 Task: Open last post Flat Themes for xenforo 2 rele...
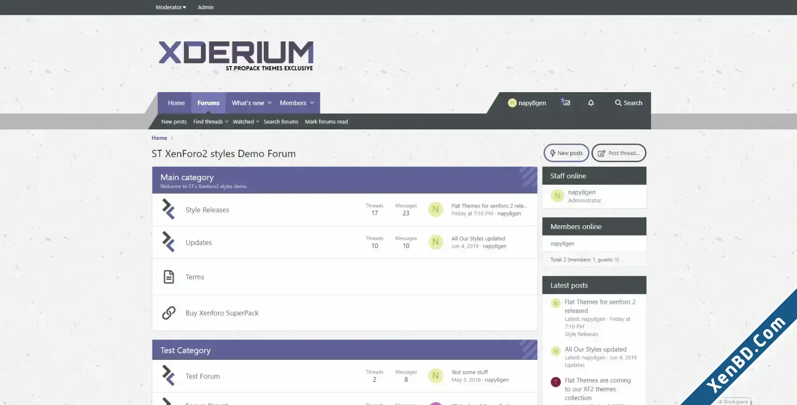489,206
